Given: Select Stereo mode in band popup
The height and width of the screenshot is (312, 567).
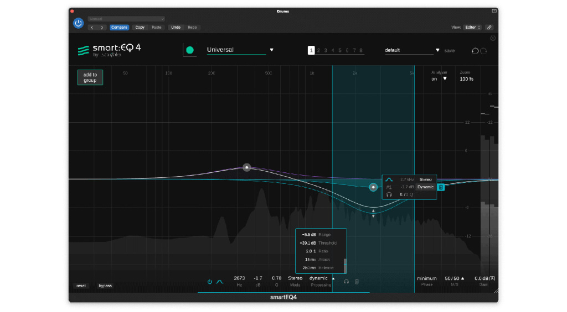Looking at the screenshot, I should click(425, 179).
